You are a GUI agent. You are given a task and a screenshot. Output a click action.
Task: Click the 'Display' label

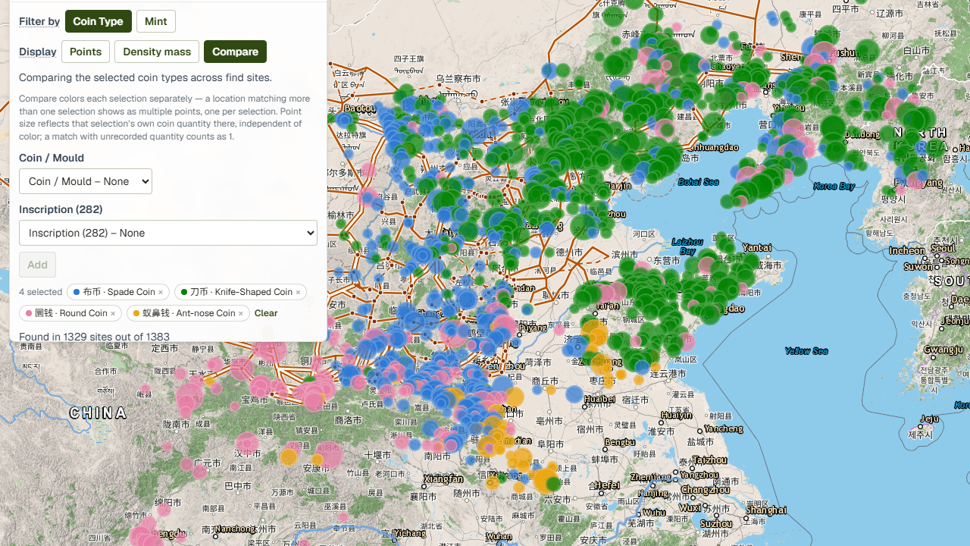coord(38,52)
